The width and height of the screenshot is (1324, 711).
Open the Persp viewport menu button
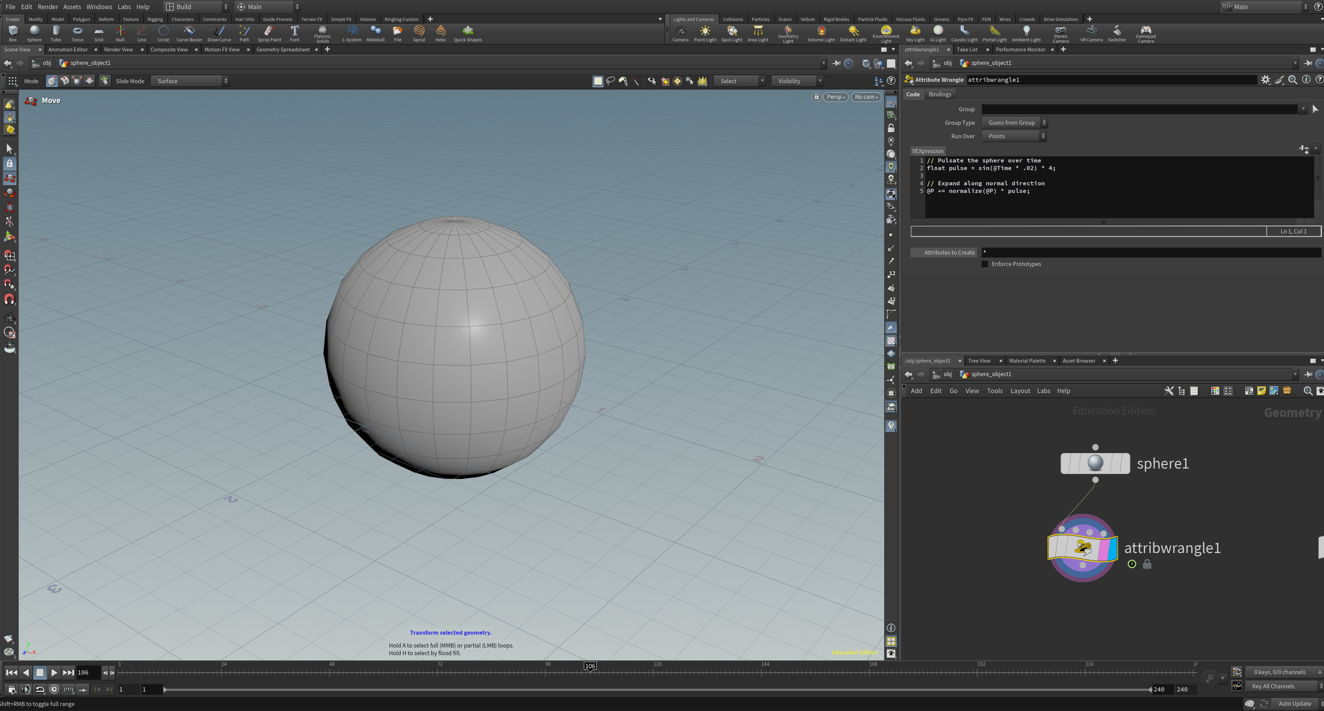click(x=835, y=97)
